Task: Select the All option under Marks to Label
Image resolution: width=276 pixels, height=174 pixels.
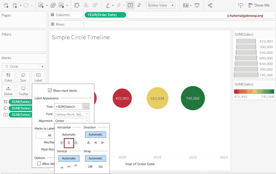Action: point(45,135)
